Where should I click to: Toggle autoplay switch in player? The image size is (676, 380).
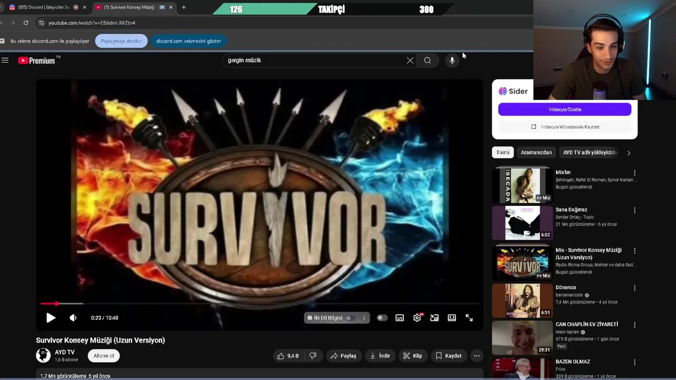coord(382,318)
